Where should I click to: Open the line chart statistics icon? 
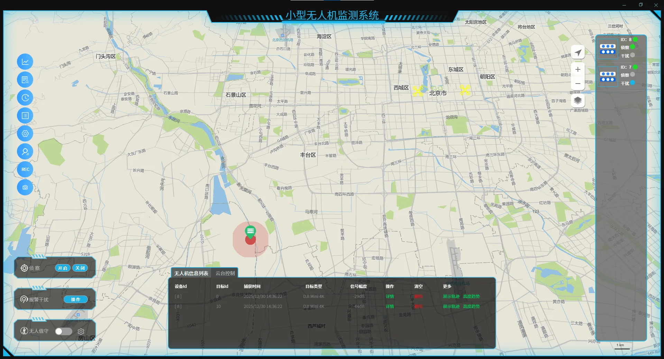click(x=25, y=62)
